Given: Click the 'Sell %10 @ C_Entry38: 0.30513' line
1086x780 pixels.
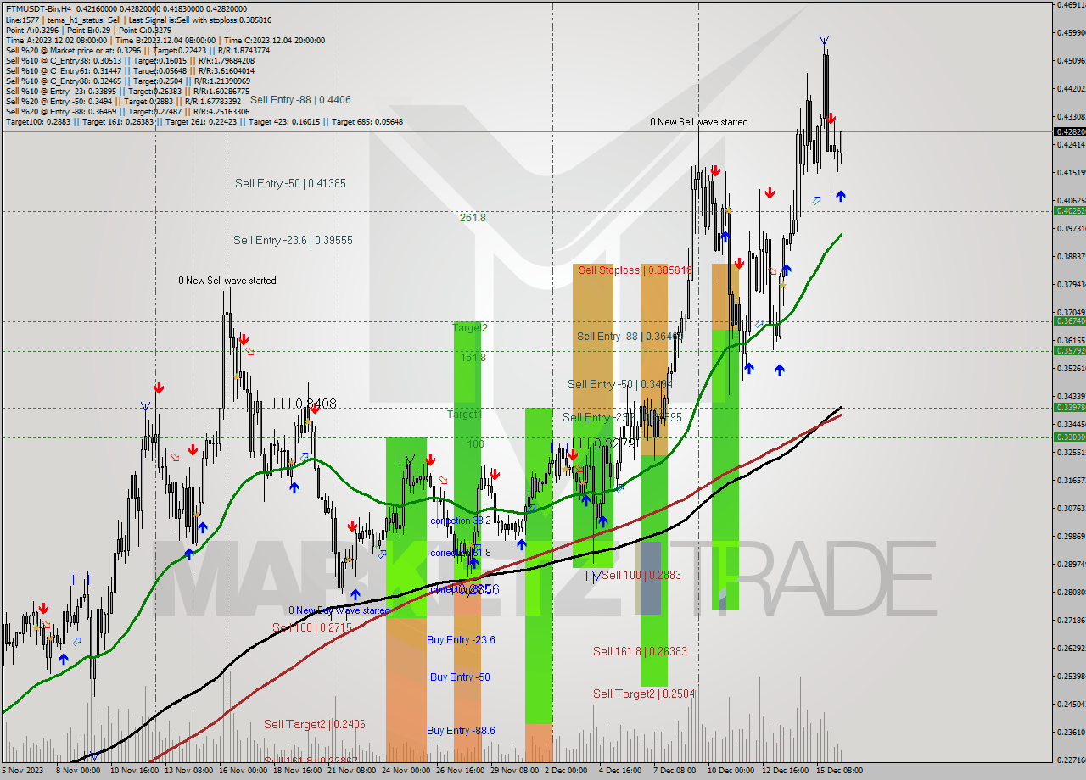Looking at the screenshot, I should [x=130, y=60].
